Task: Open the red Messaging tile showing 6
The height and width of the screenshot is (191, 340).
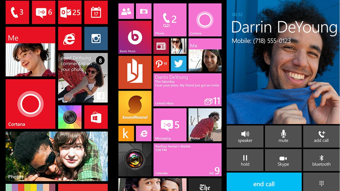Action: coord(43,12)
